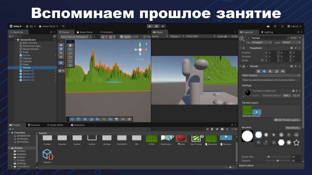Select the Rotate tool in Scene overlay
312x175 pixels.
point(70,53)
